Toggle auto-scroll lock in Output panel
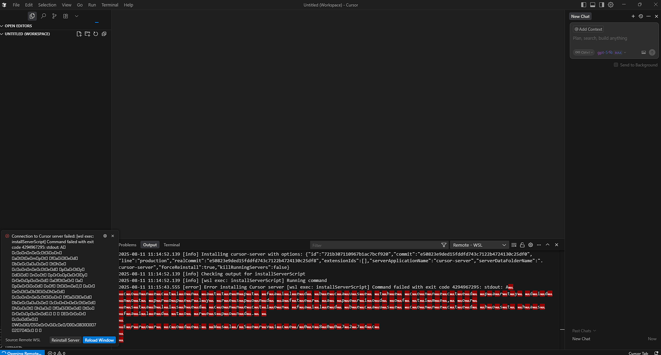Viewport: 661px width, 355px height. point(522,244)
